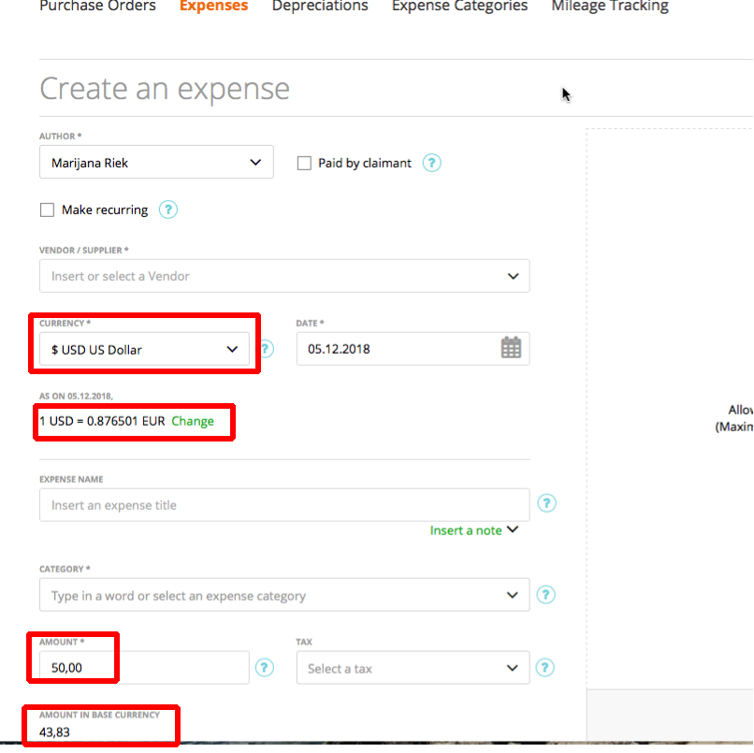The image size is (754, 753).
Task: Check the Make recurring option
Action: pos(47,210)
